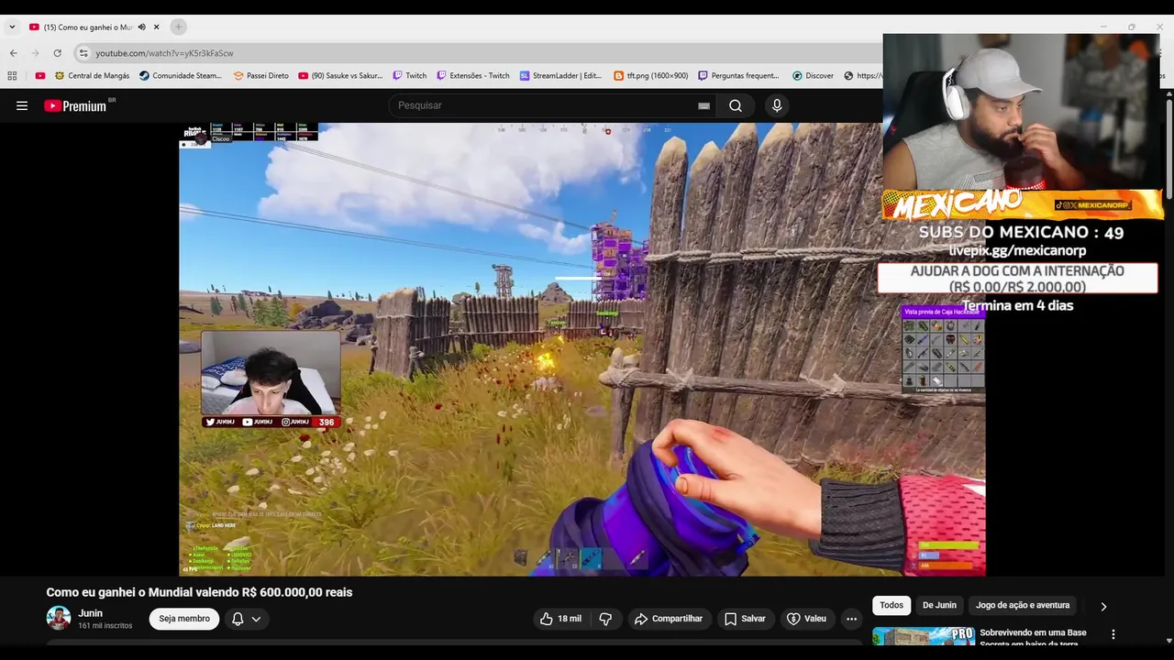Image resolution: width=1174 pixels, height=660 pixels.
Task: Mute the tab via its speaker icon
Action: [x=141, y=27]
